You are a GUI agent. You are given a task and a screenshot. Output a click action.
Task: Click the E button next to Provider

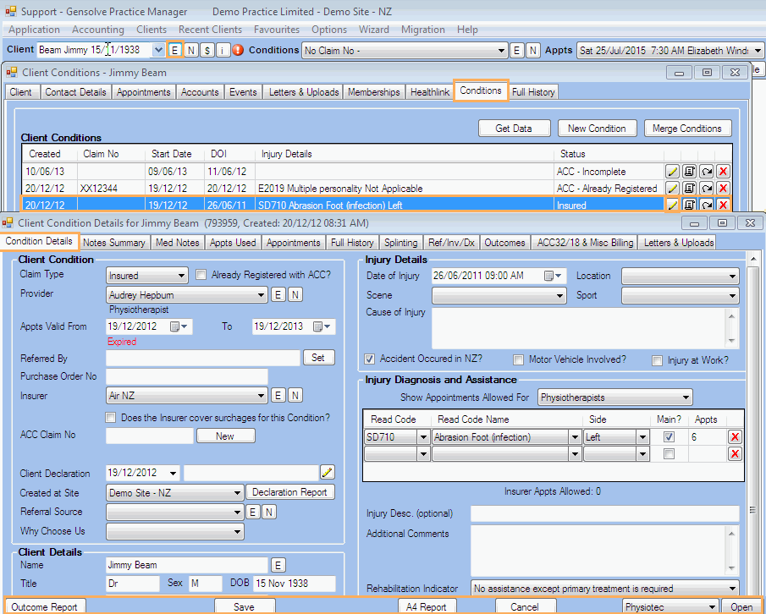pyautogui.click(x=278, y=295)
